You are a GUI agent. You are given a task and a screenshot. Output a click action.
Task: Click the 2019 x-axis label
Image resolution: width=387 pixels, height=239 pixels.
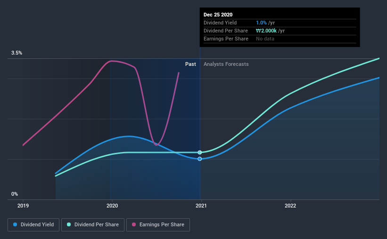coord(23,206)
